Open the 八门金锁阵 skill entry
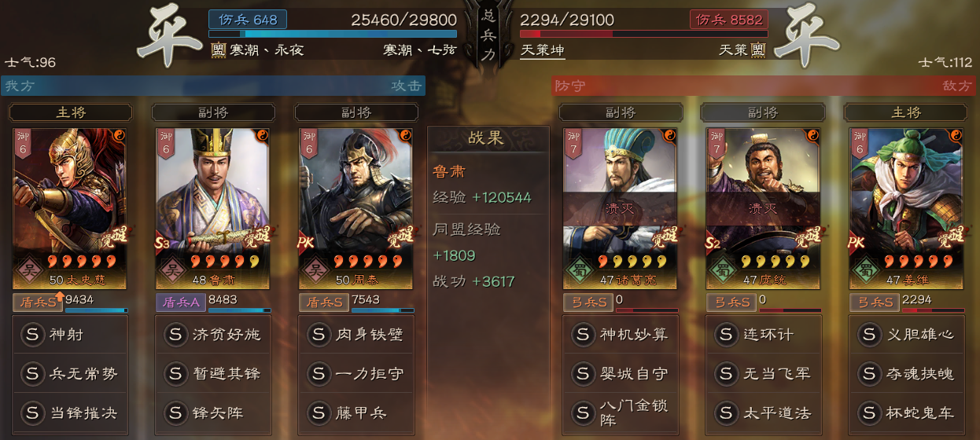This screenshot has width=980, height=440. [x=621, y=413]
